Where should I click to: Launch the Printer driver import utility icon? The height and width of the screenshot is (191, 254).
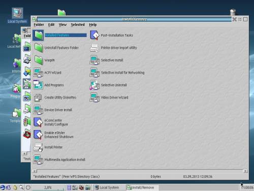tap(94, 48)
